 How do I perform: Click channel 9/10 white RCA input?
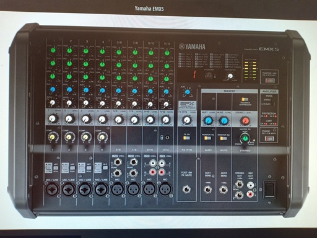click(x=152, y=163)
